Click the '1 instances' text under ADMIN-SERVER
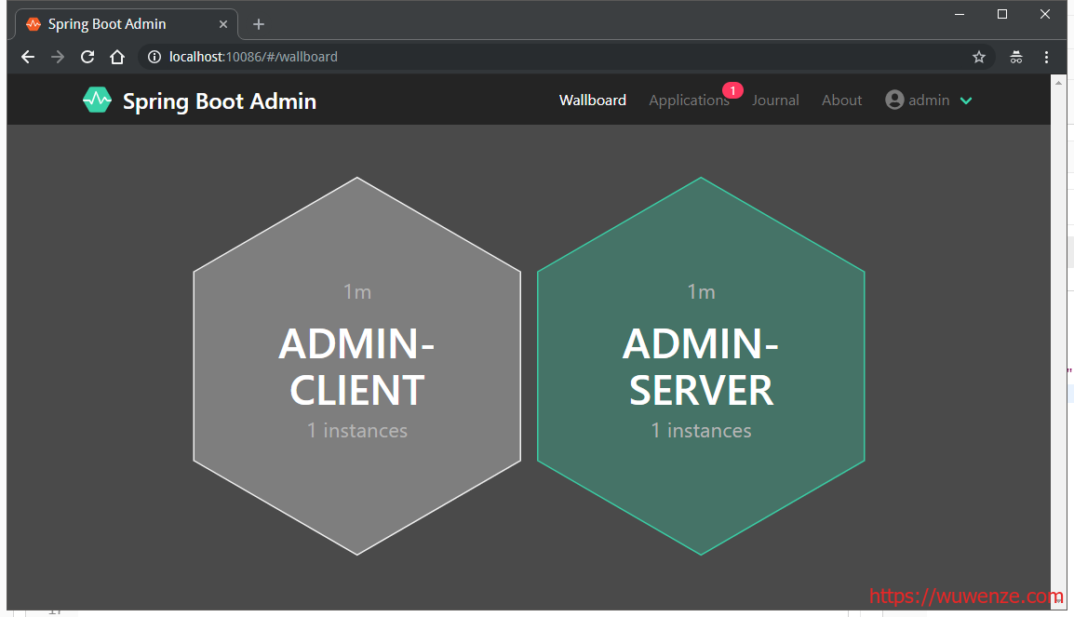This screenshot has height=617, width=1074. [x=701, y=430]
